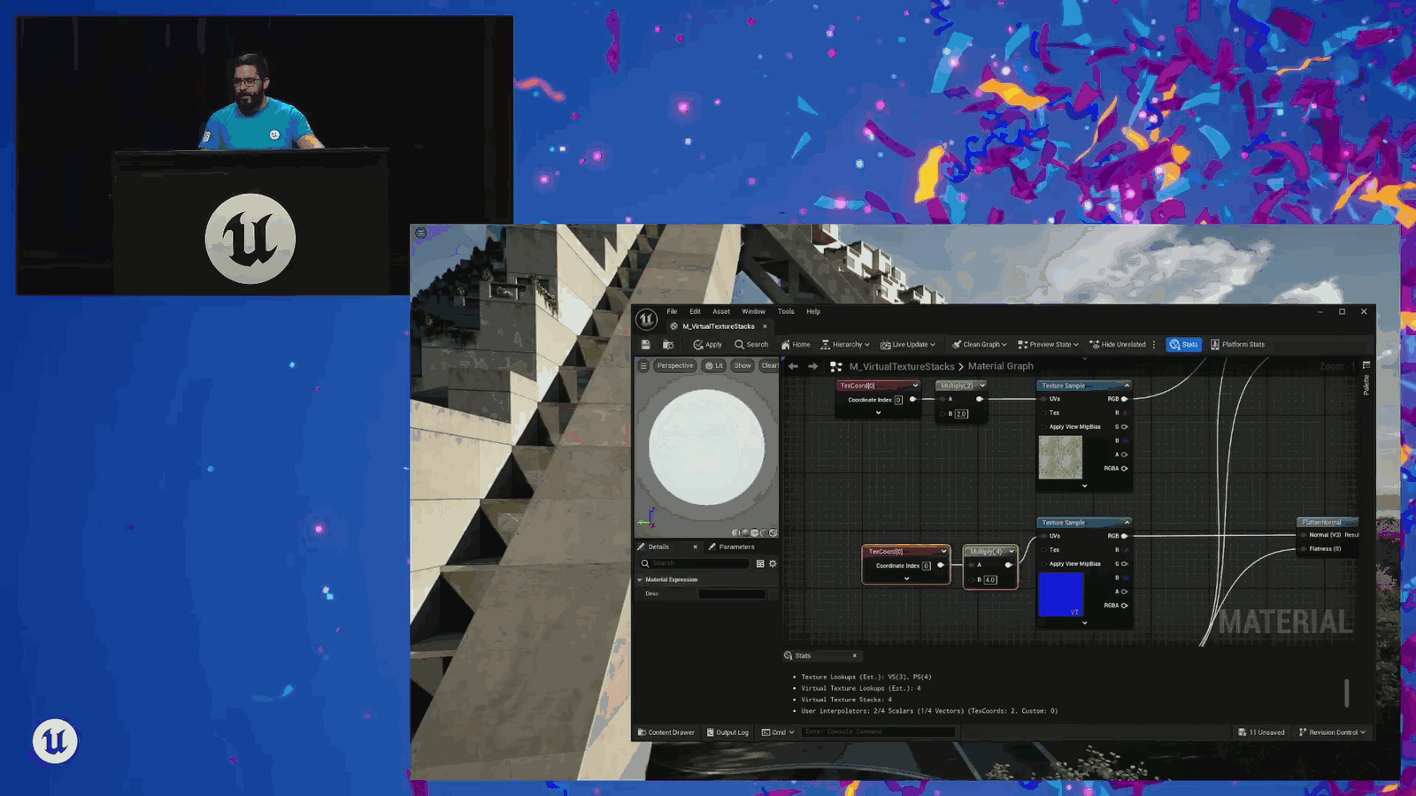
Task: Open the Preview State dropdown
Action: click(1049, 345)
